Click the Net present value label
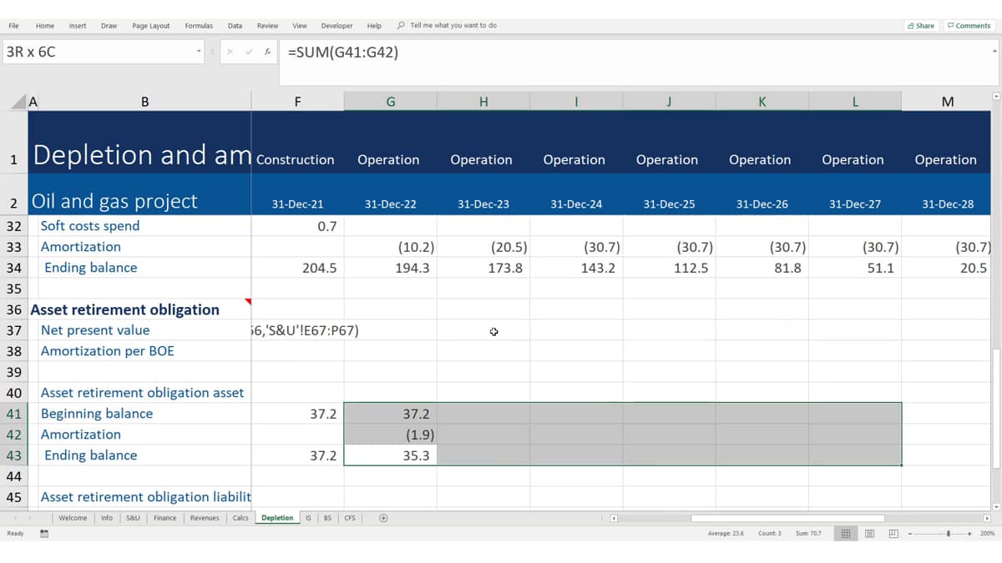The width and height of the screenshot is (1002, 563). 95,330
